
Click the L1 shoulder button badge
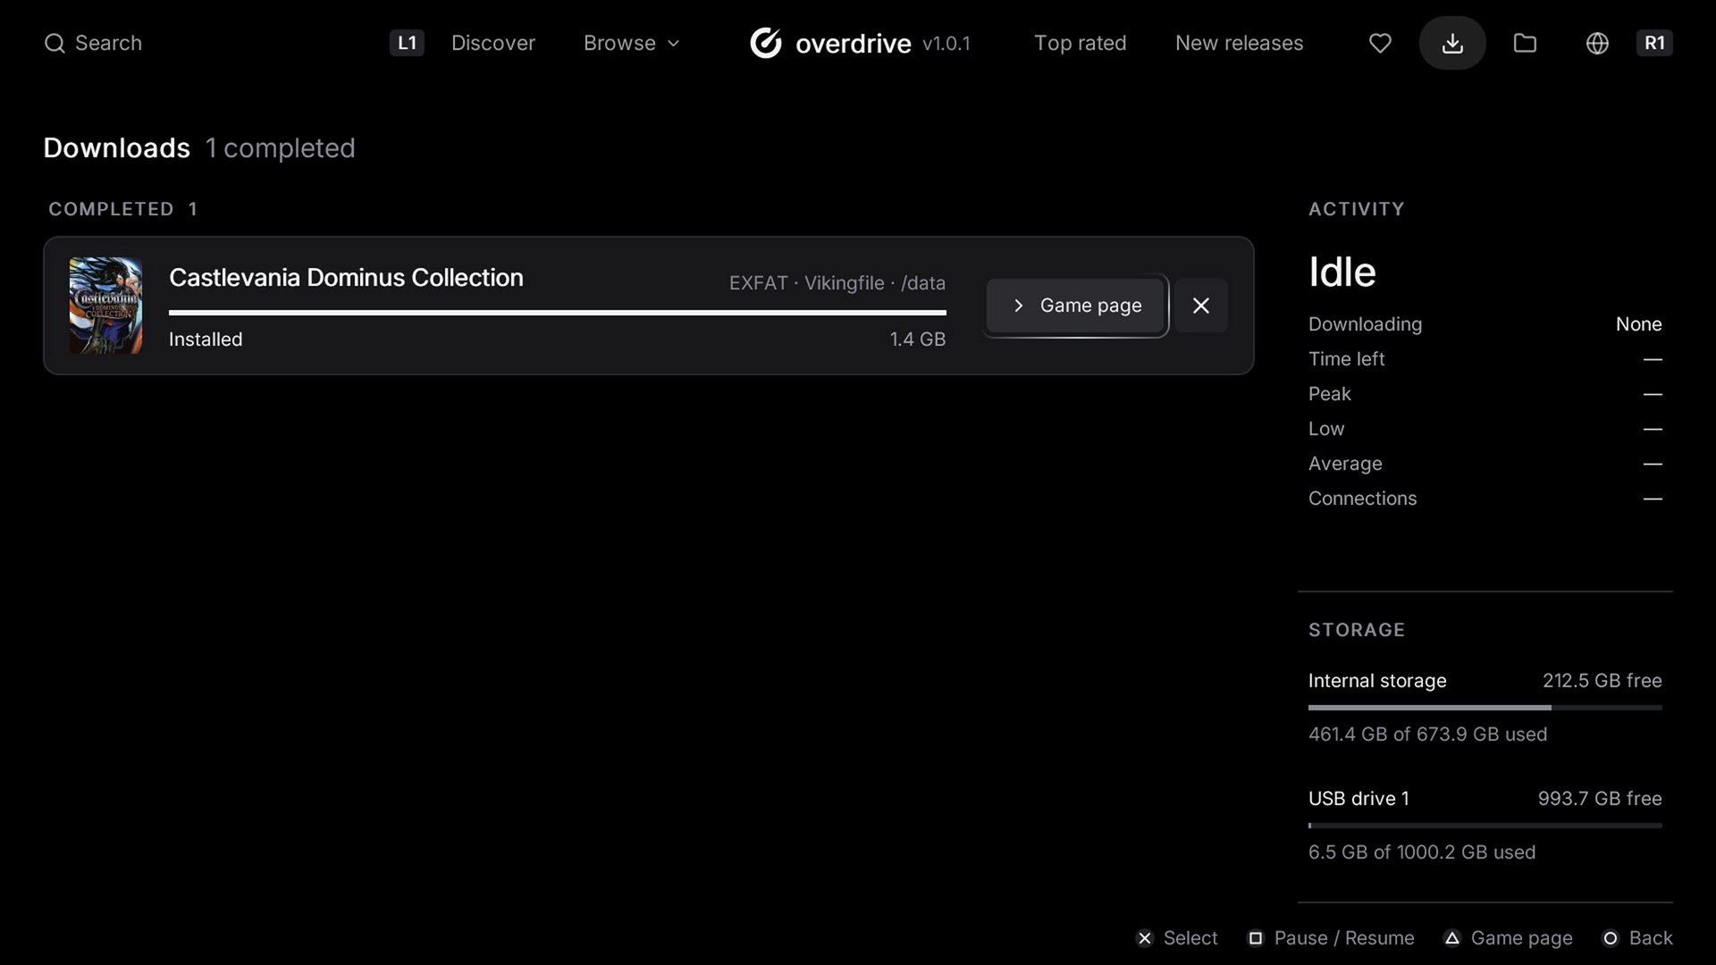point(407,43)
